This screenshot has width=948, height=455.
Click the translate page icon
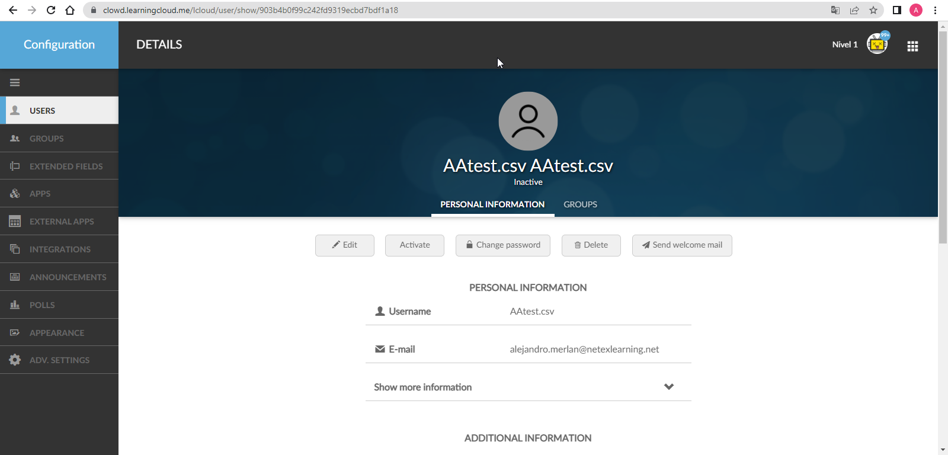(x=835, y=10)
